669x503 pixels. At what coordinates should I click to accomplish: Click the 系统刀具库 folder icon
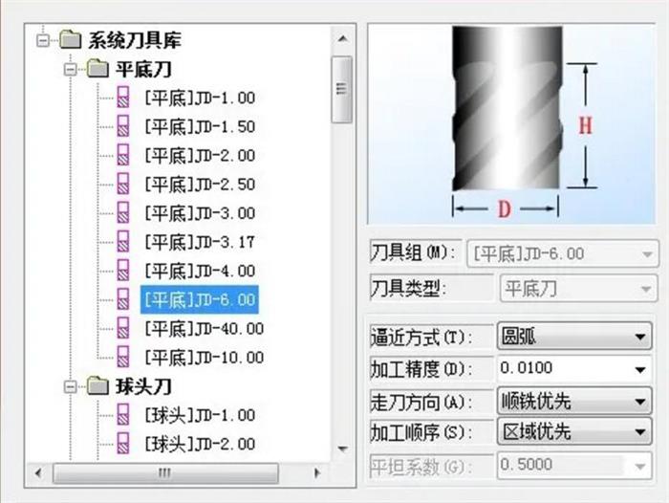click(x=70, y=40)
